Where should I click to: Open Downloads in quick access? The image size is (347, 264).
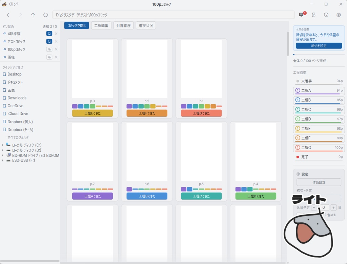click(x=17, y=98)
